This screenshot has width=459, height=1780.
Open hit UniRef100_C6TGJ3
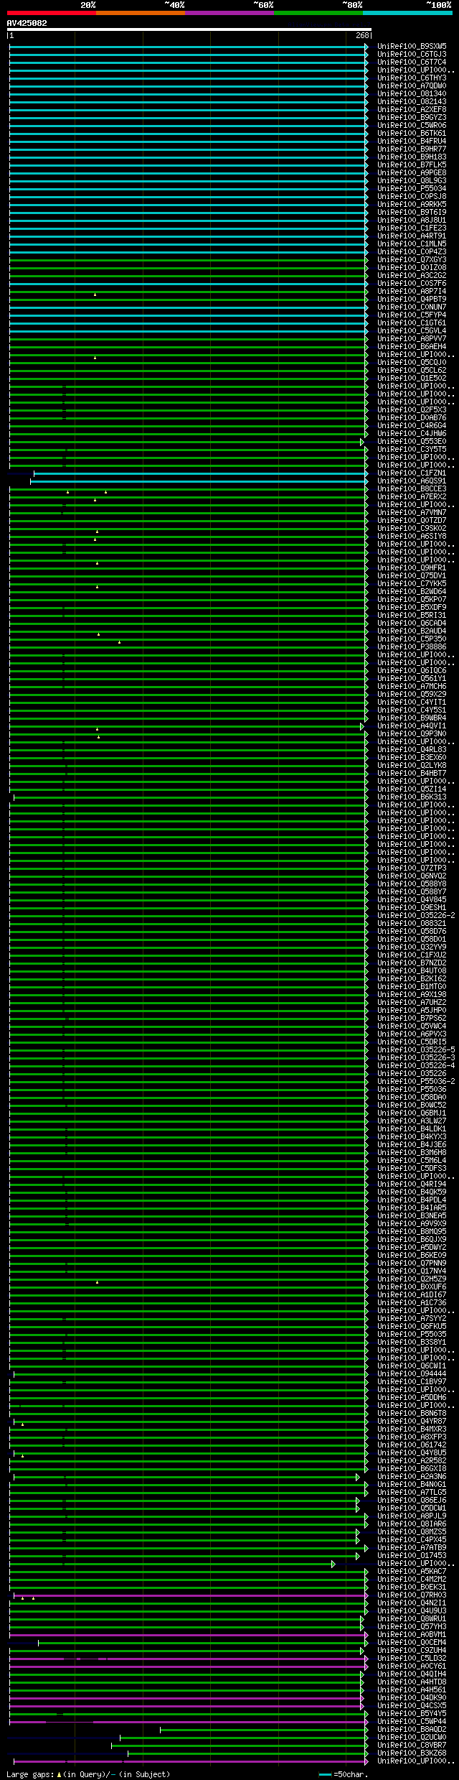pos(412,55)
